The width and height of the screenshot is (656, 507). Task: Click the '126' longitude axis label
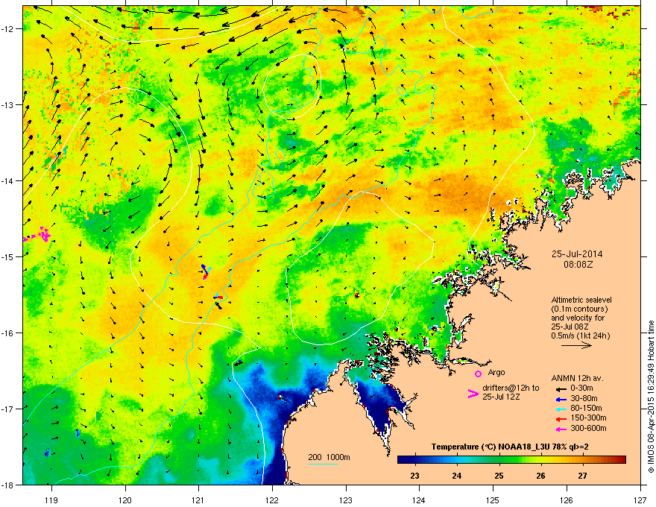point(567,500)
